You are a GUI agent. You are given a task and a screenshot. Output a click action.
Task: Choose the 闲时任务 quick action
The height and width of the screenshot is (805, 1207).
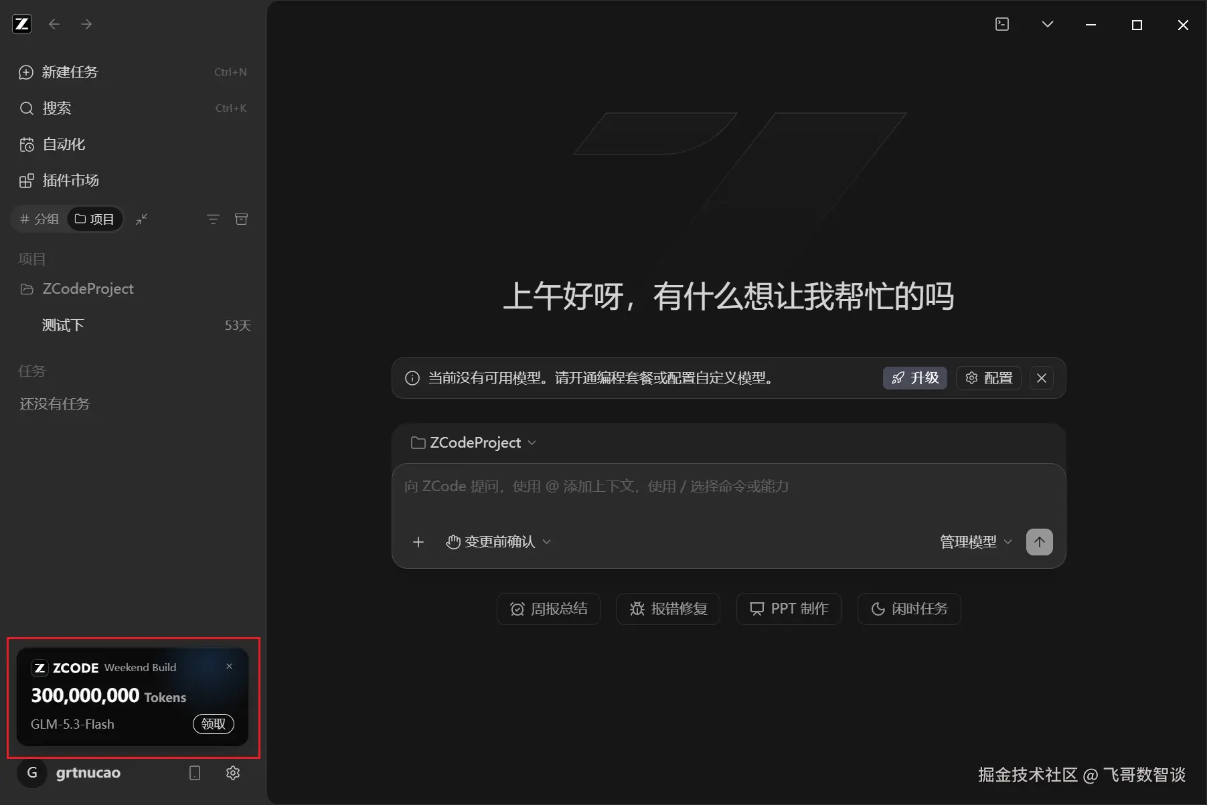coord(909,609)
